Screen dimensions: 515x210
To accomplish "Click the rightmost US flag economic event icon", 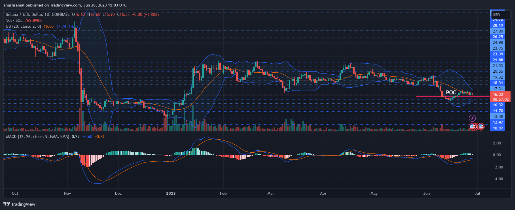I will (x=481, y=127).
